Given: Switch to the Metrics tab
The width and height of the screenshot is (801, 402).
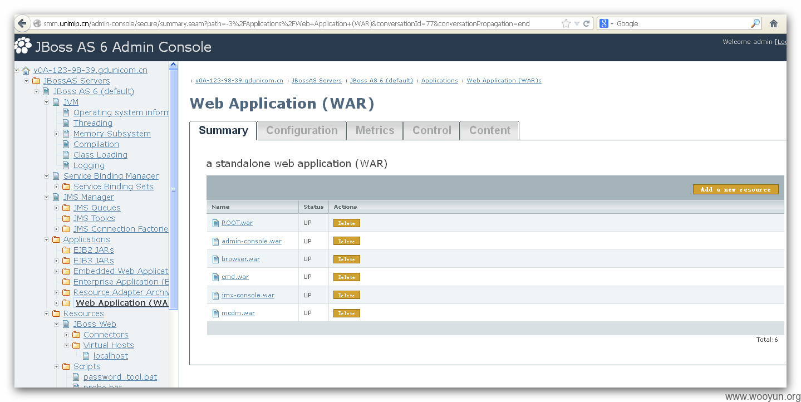Looking at the screenshot, I should click(375, 130).
